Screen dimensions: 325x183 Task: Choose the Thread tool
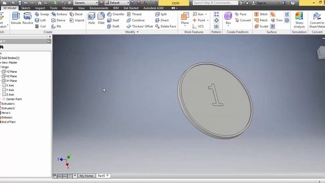134,14
